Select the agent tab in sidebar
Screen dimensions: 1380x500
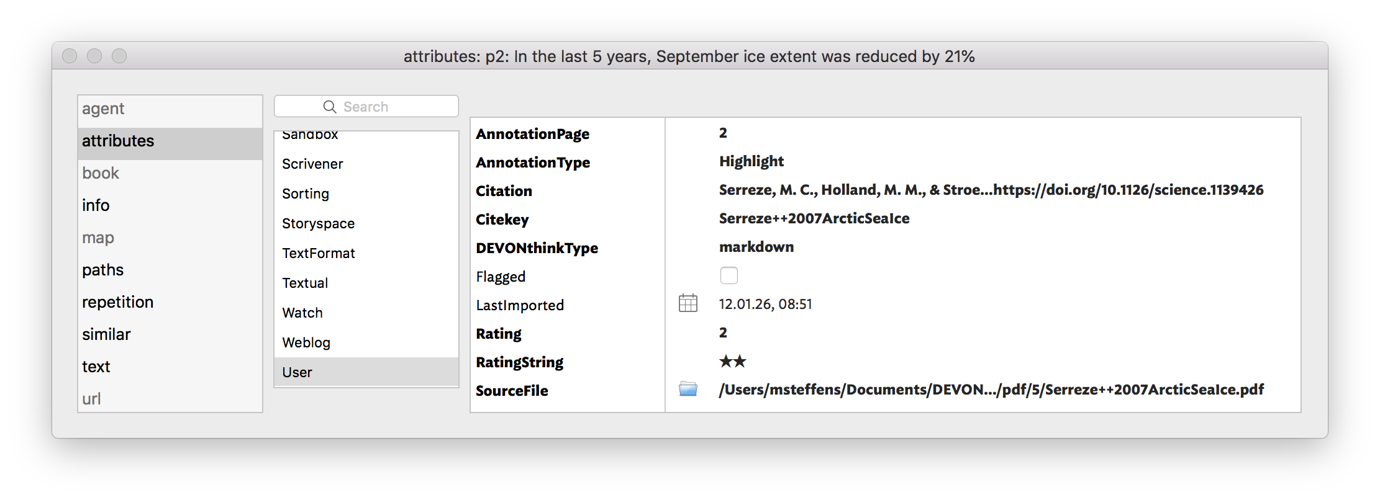click(103, 109)
